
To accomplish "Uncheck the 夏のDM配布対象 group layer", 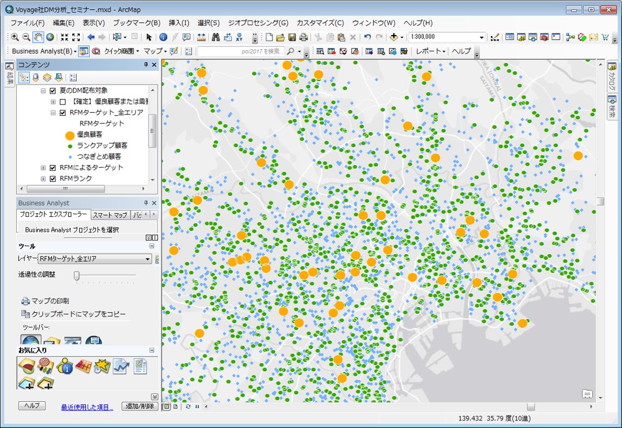I will point(53,91).
